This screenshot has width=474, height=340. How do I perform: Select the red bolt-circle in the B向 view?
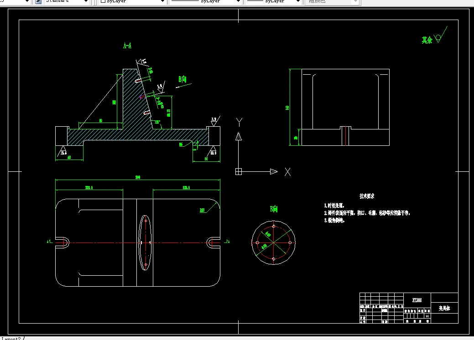pyautogui.click(x=274, y=242)
